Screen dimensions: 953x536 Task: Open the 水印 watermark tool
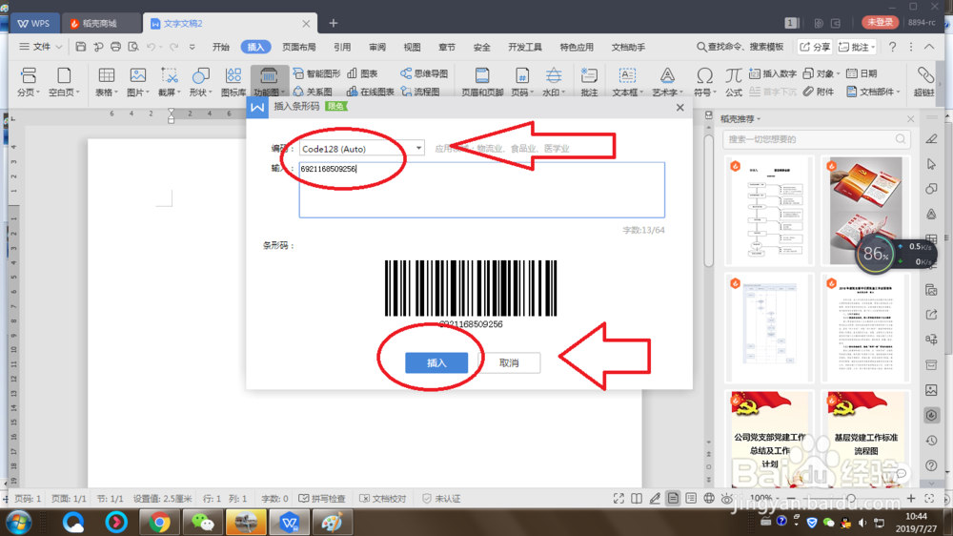(553, 81)
